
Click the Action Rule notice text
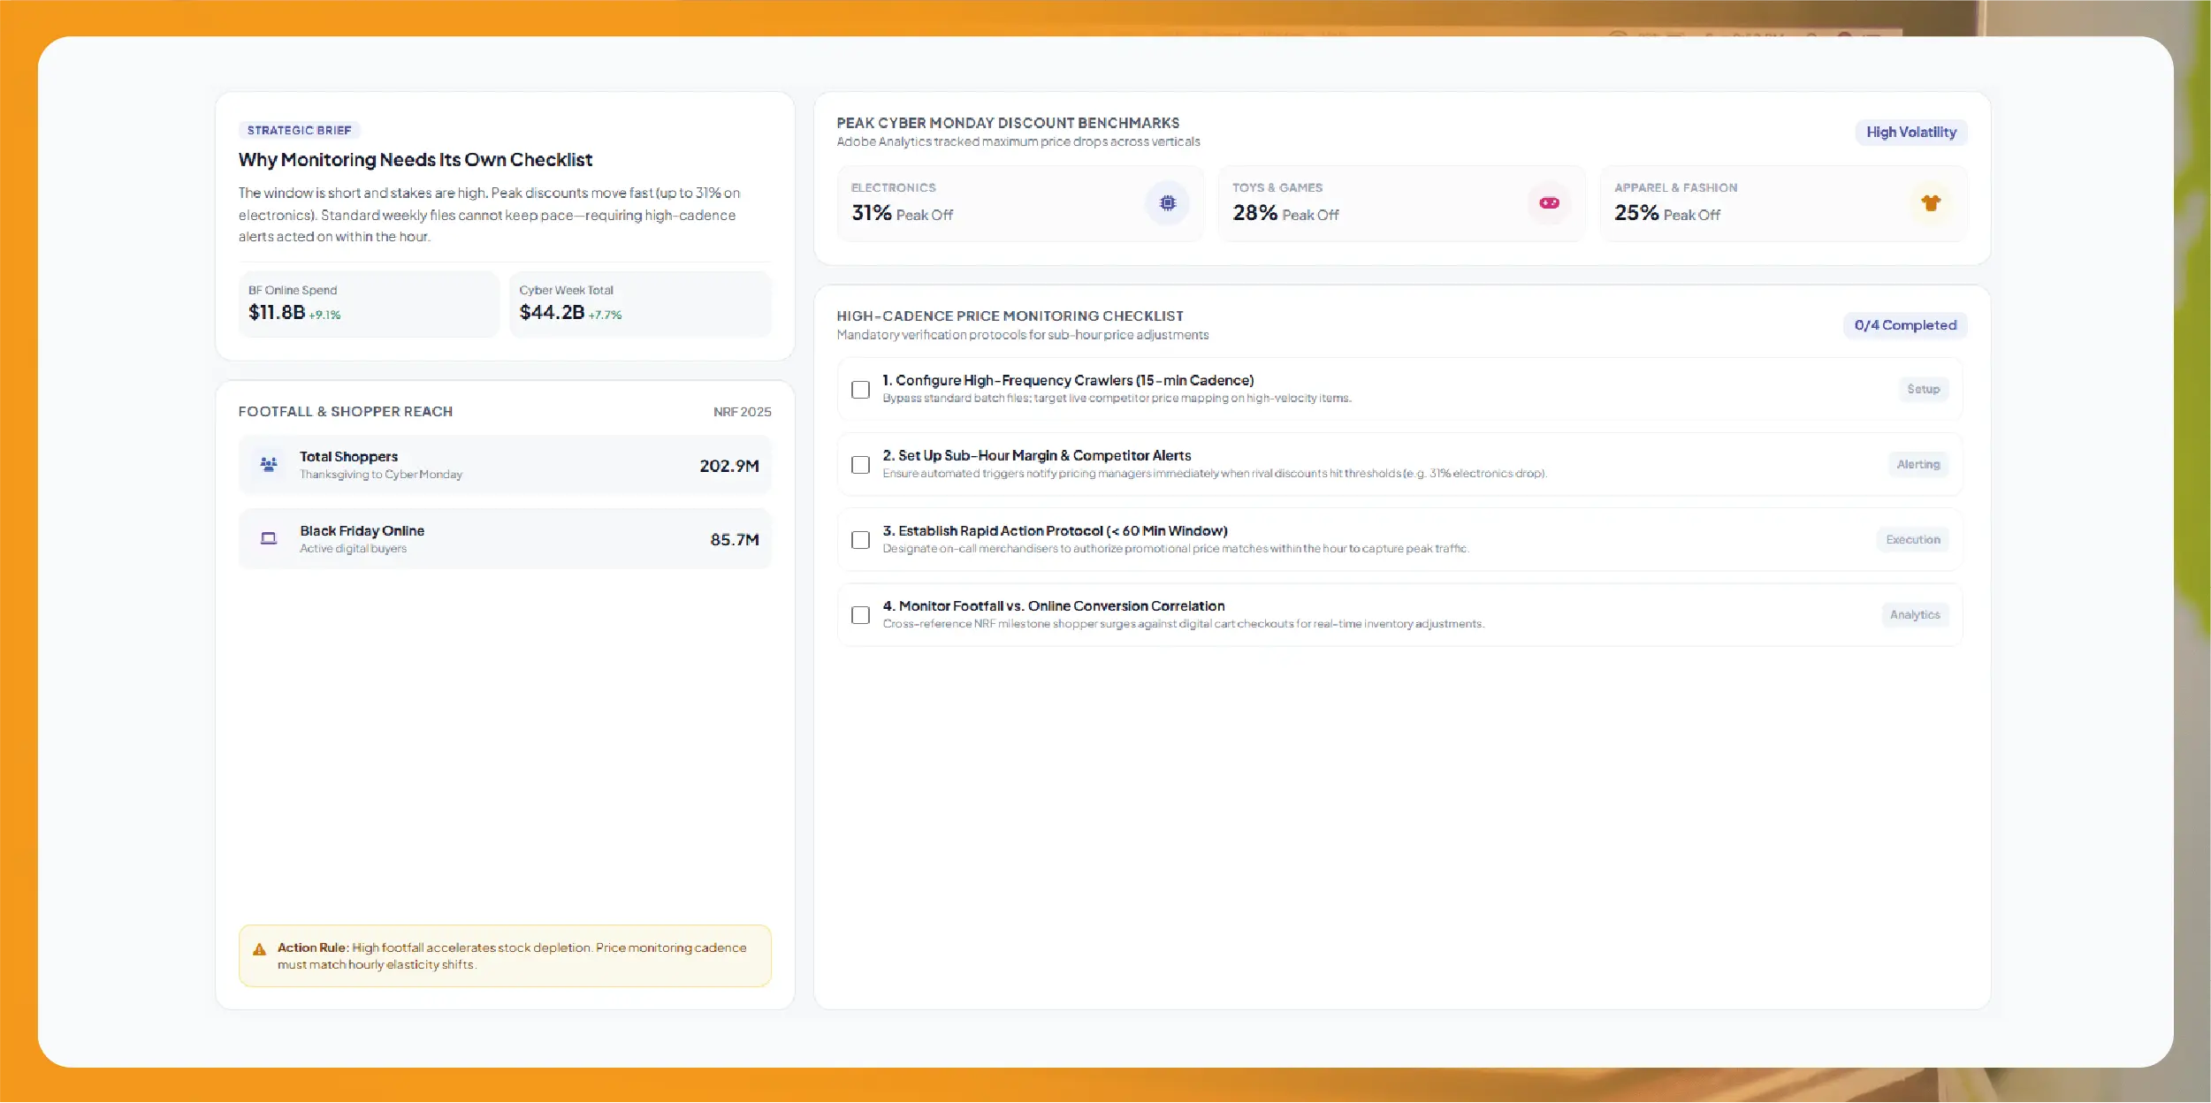[512, 956]
